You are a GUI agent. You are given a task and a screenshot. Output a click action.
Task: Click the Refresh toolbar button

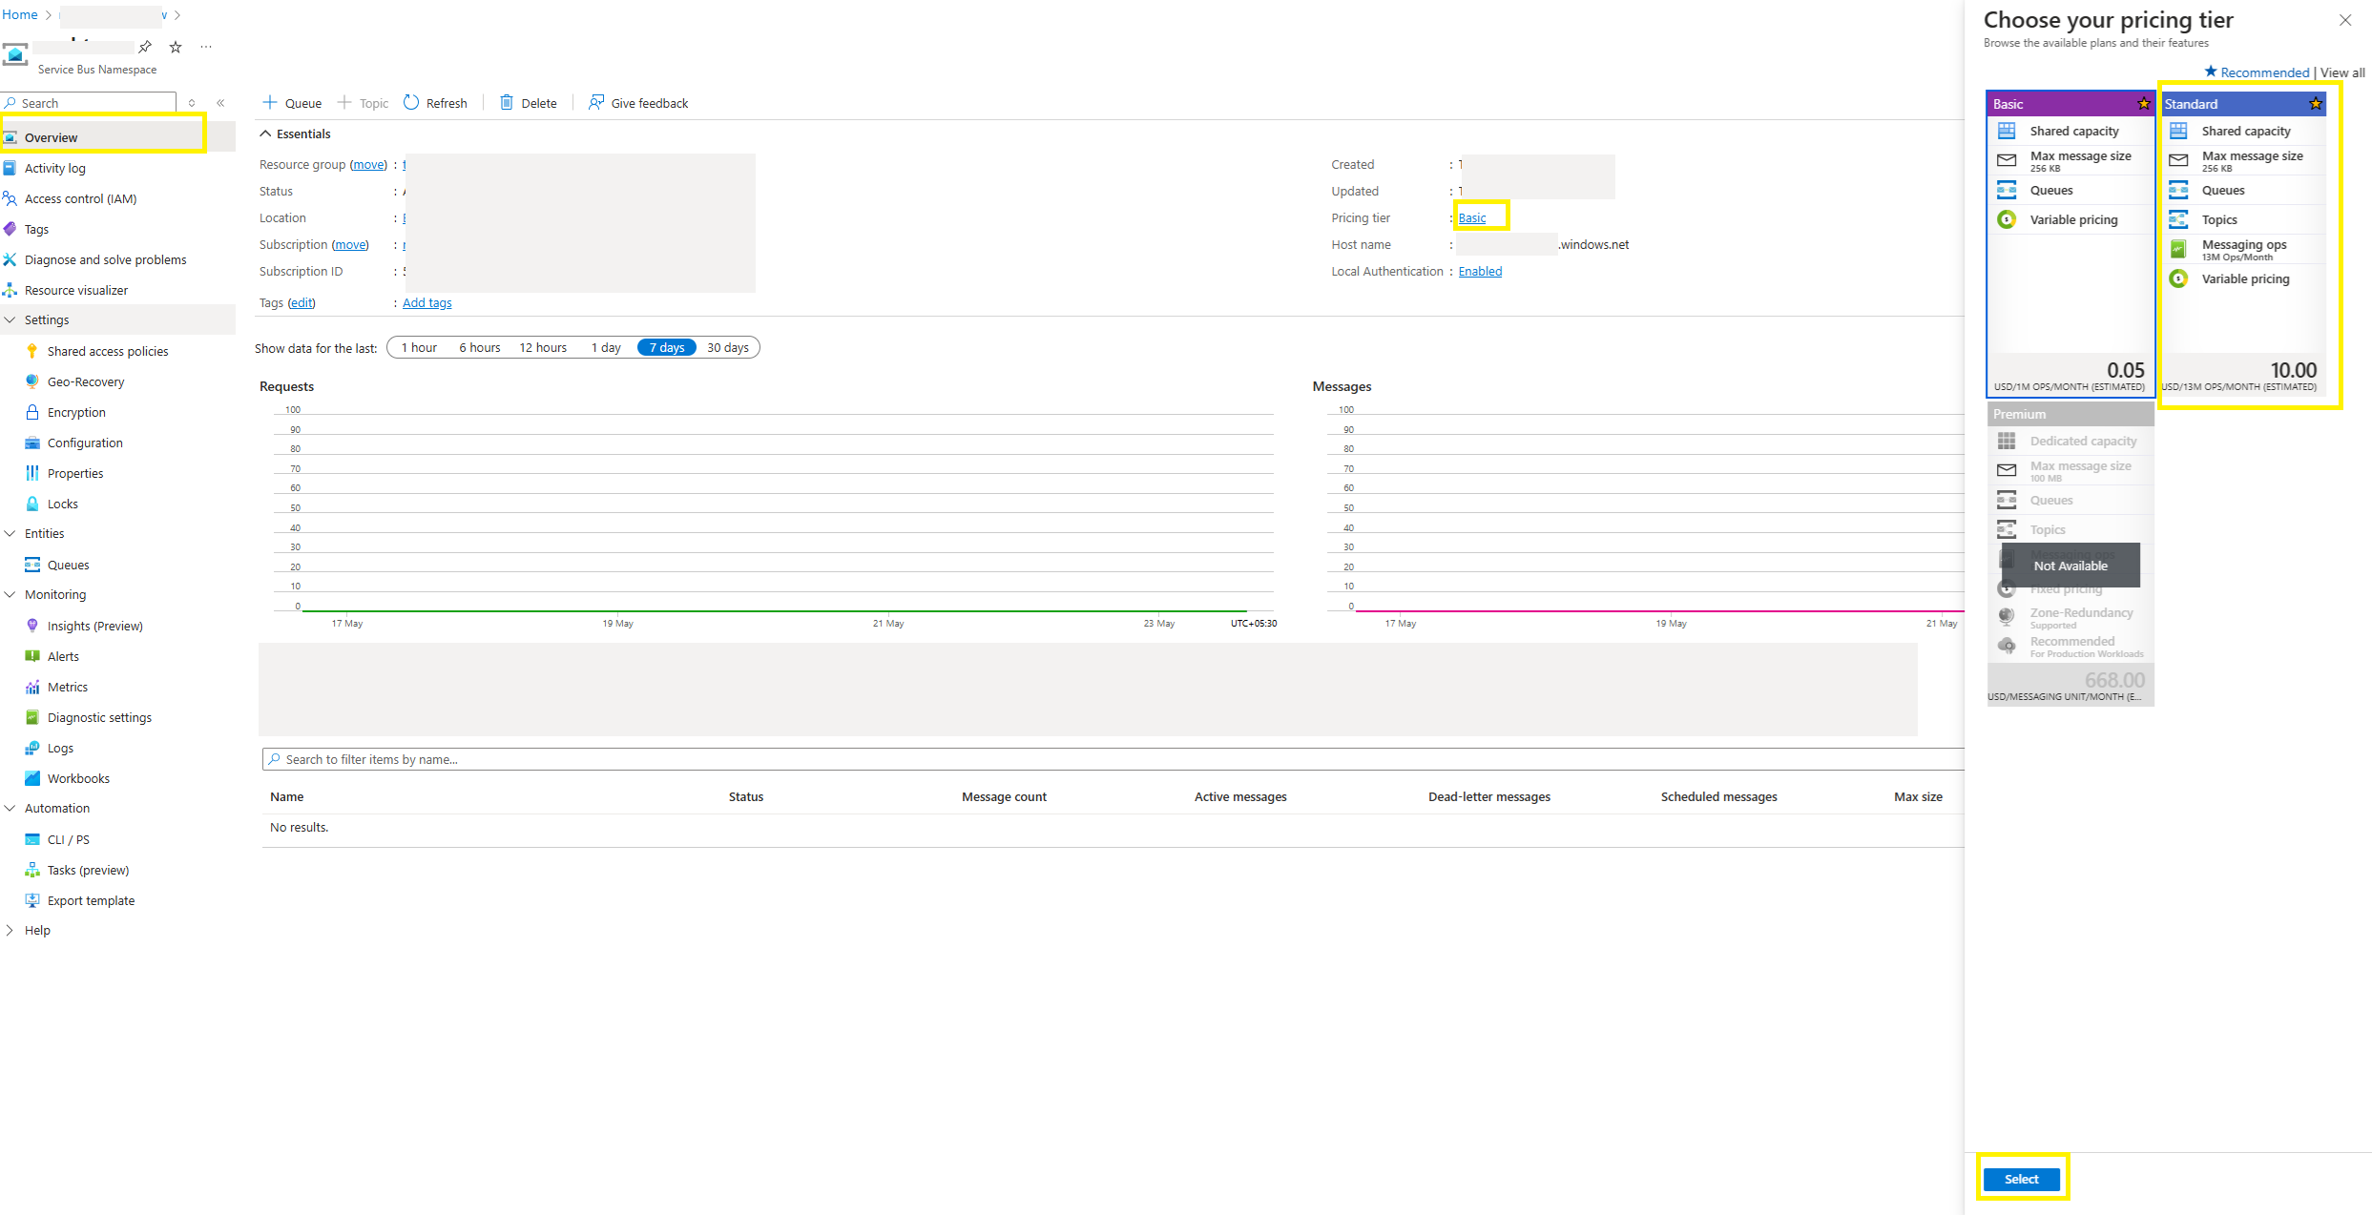(436, 103)
